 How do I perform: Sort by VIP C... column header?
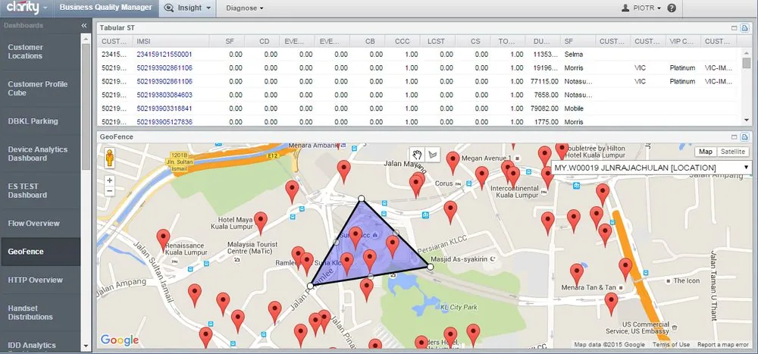point(683,42)
